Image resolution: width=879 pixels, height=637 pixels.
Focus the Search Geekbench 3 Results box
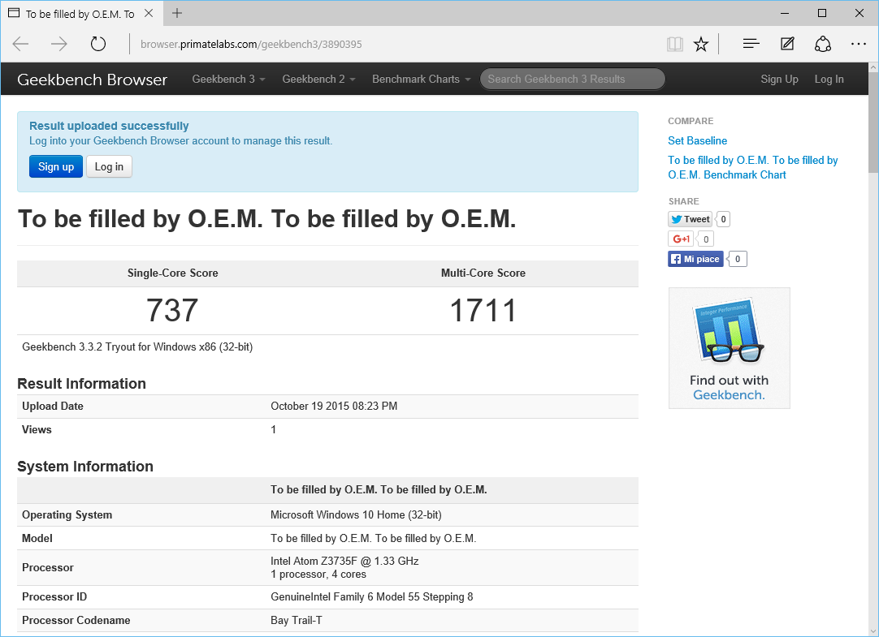573,79
